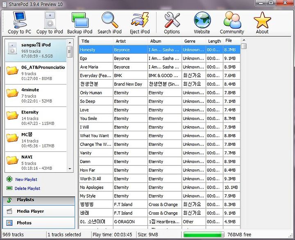This screenshot has width=295, height=240.
Task: Click the Delete Playlist link
Action: coord(27,188)
